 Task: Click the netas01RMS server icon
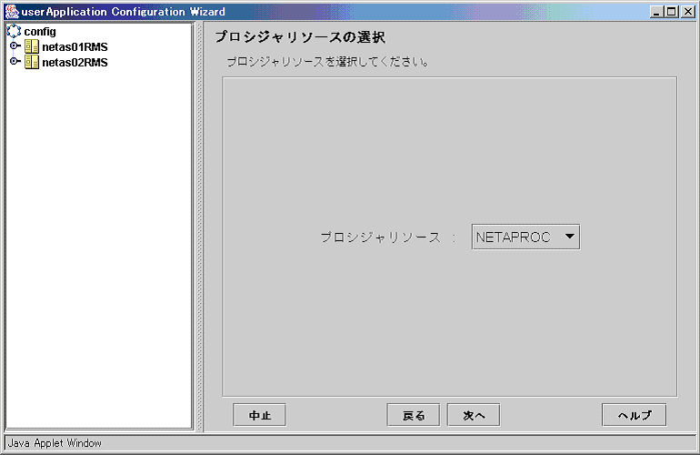click(32, 46)
